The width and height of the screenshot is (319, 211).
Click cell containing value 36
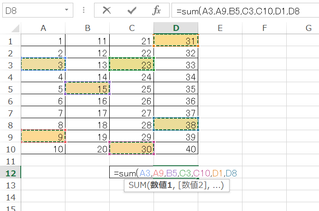pos(176,100)
